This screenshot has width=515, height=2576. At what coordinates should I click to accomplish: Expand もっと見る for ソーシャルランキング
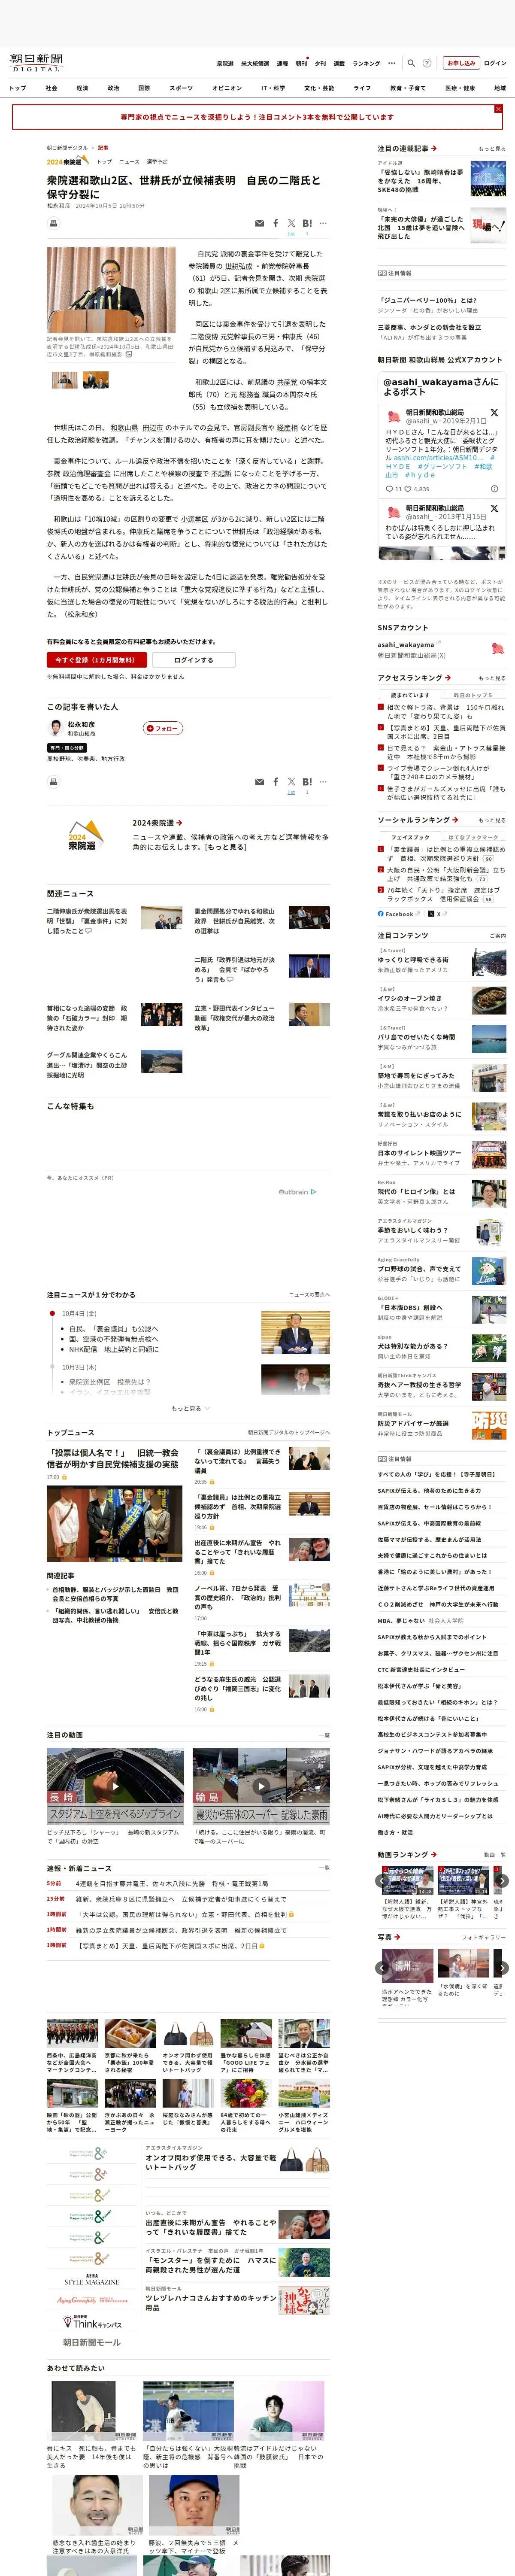[x=492, y=820]
